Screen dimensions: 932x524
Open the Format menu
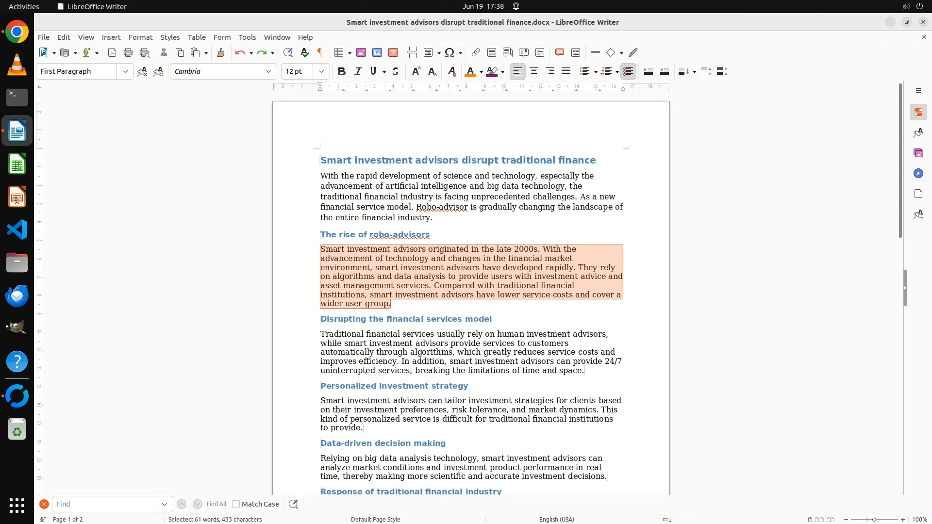click(140, 37)
